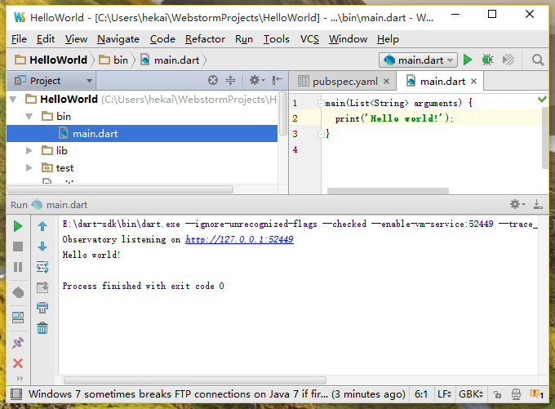Open the Edit menu
Image resolution: width=555 pixels, height=409 pixels.
coord(46,39)
